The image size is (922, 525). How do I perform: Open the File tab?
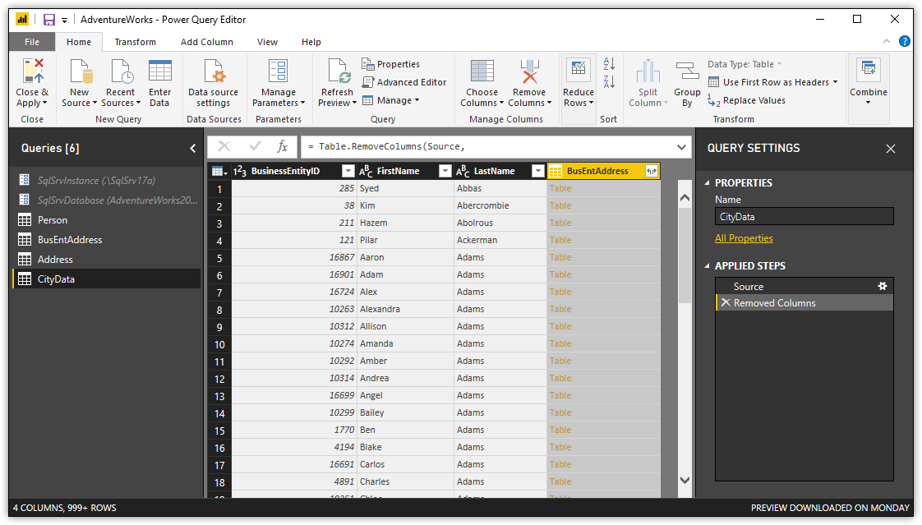[32, 42]
